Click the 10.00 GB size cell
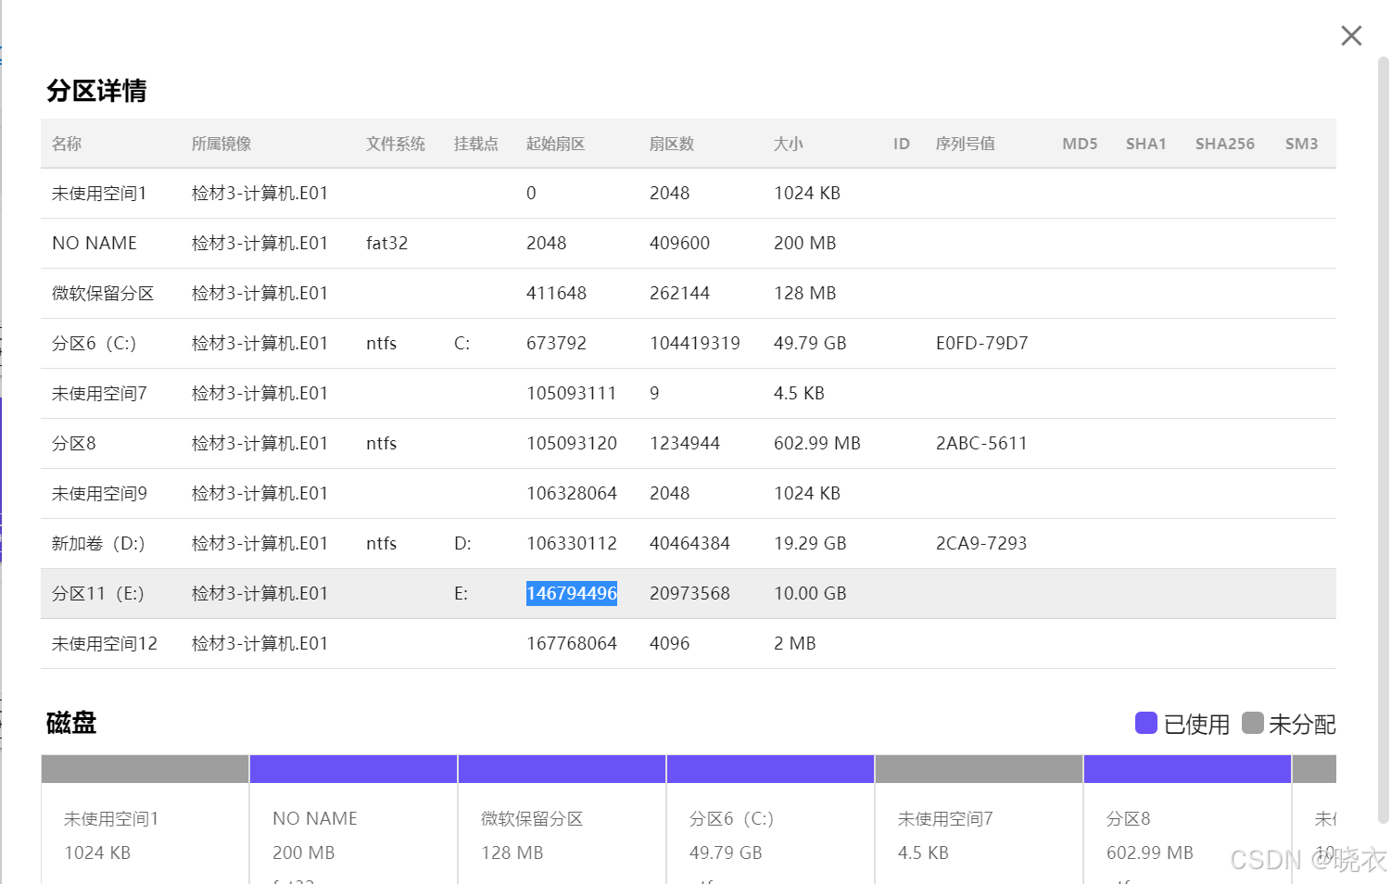1391x884 pixels. 810,593
